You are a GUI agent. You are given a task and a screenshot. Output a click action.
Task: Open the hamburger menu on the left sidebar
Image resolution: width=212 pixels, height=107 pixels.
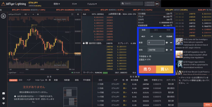3,16
